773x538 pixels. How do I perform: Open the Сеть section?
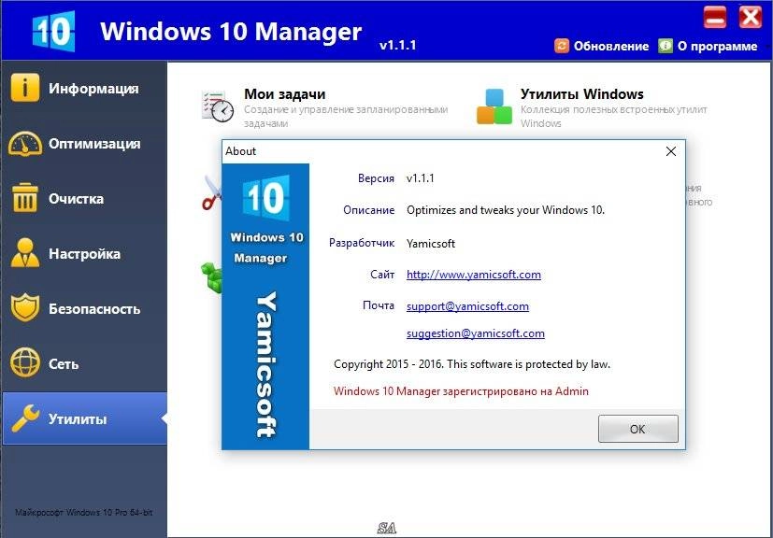(84, 364)
